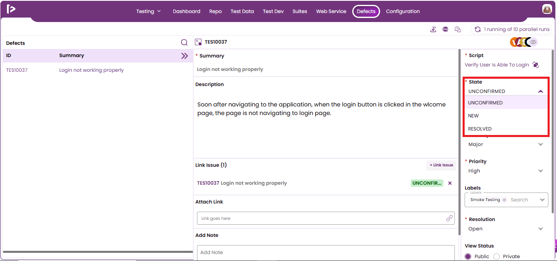Click the script icon beside Verify User Is Able To Login
The width and height of the screenshot is (557, 261).
click(536, 65)
